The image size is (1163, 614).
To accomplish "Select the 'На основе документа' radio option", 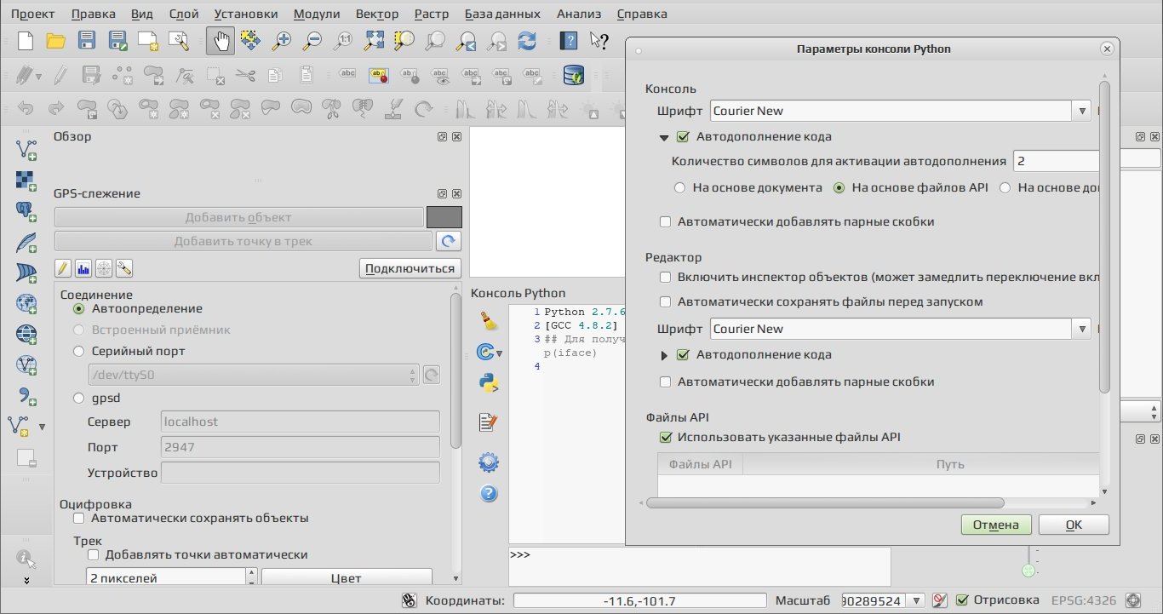I will click(679, 187).
